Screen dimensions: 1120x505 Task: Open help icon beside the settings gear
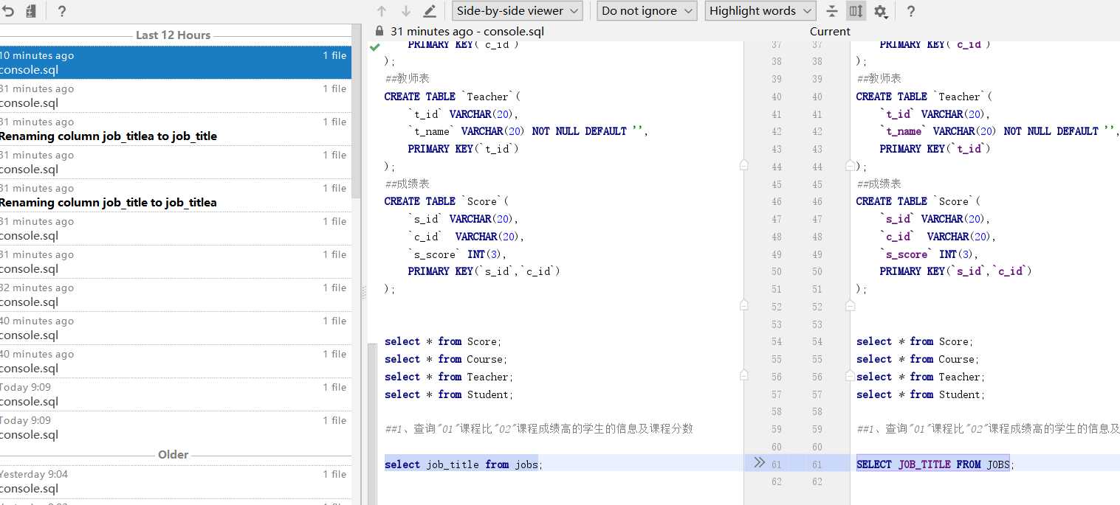[x=911, y=11]
